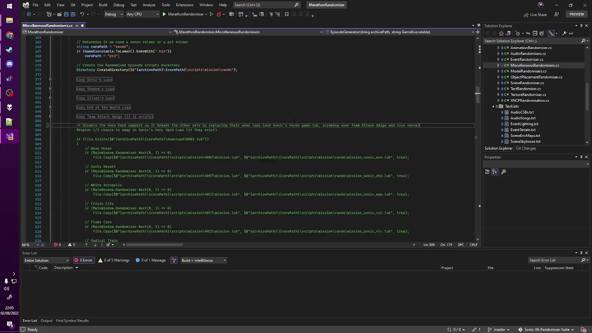Click the Save All icon

tap(73, 14)
